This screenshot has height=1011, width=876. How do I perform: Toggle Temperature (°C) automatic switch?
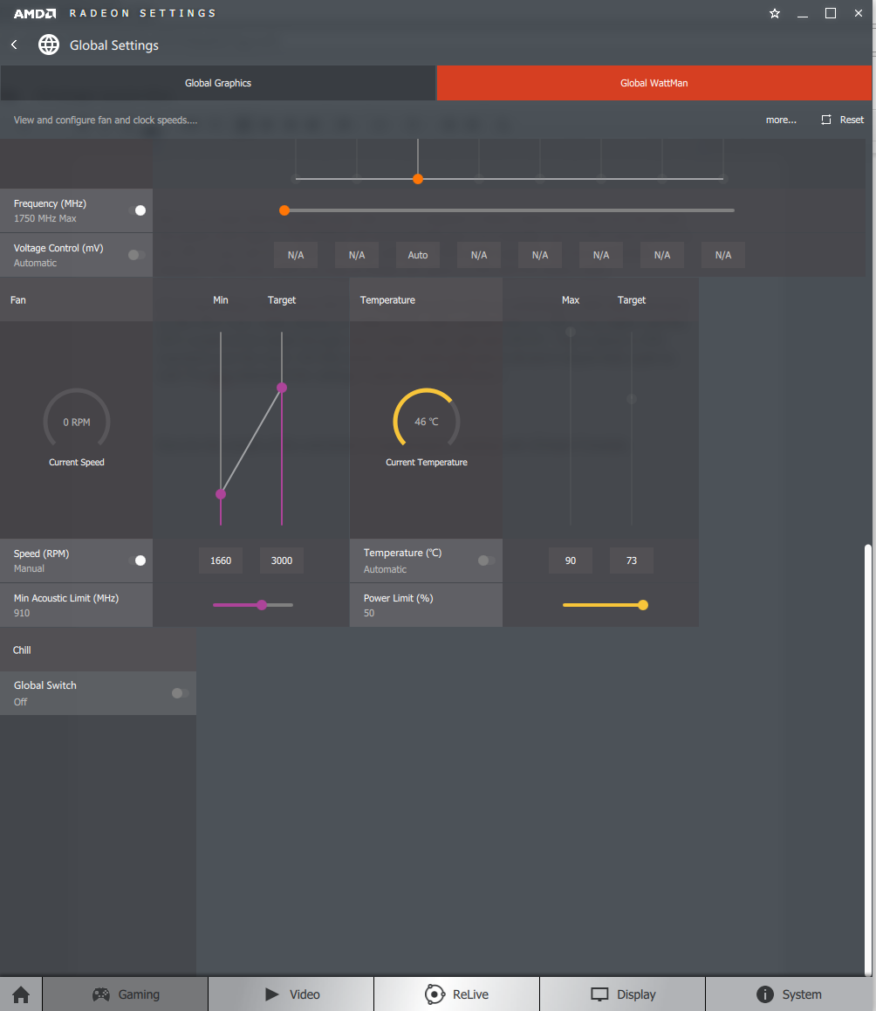coord(487,561)
